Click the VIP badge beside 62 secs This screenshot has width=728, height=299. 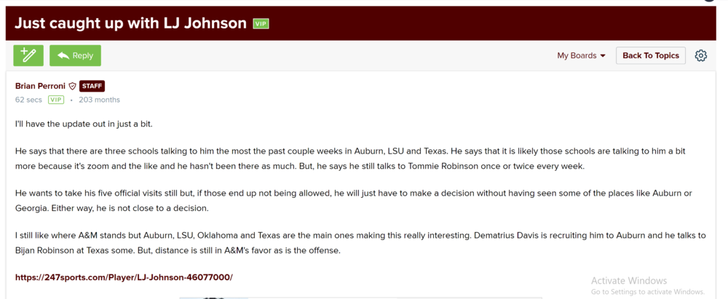(x=56, y=100)
